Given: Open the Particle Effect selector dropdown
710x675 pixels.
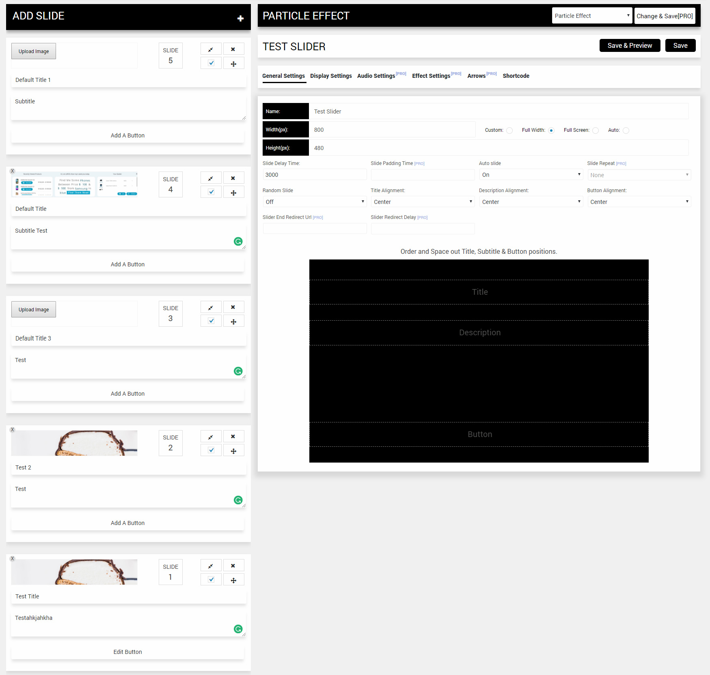Looking at the screenshot, I should [591, 16].
